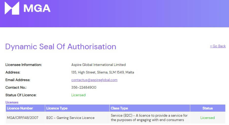Click the Dynamic Seal Of Authorisation heading
The image size is (229, 125).
click(x=61, y=46)
